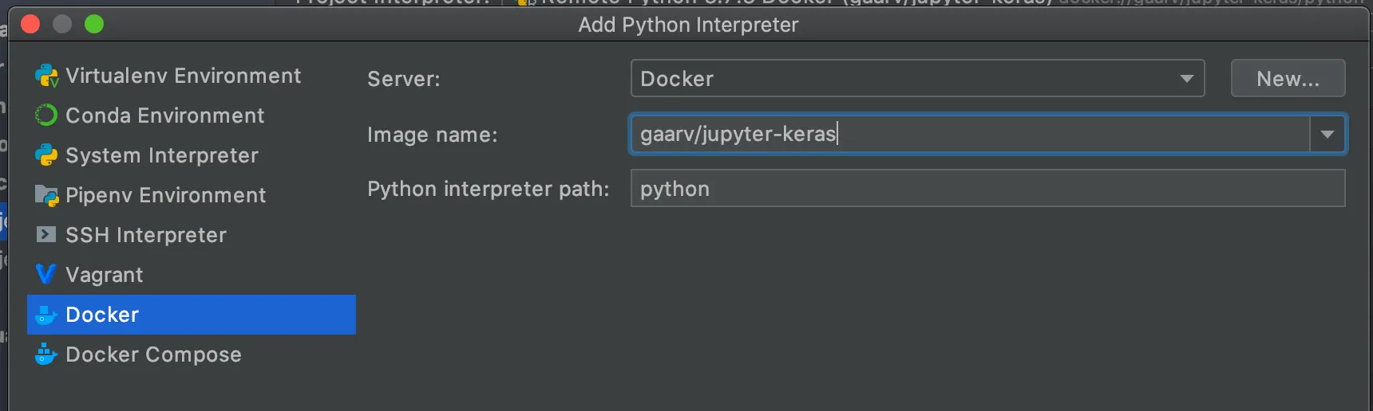Viewport: 1373px width, 411px height.
Task: Select Docker Compose interpreter type
Action: 153,354
